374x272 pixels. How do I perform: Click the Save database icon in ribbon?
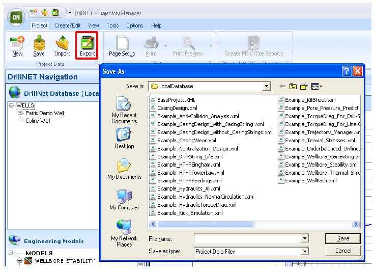coord(39,42)
